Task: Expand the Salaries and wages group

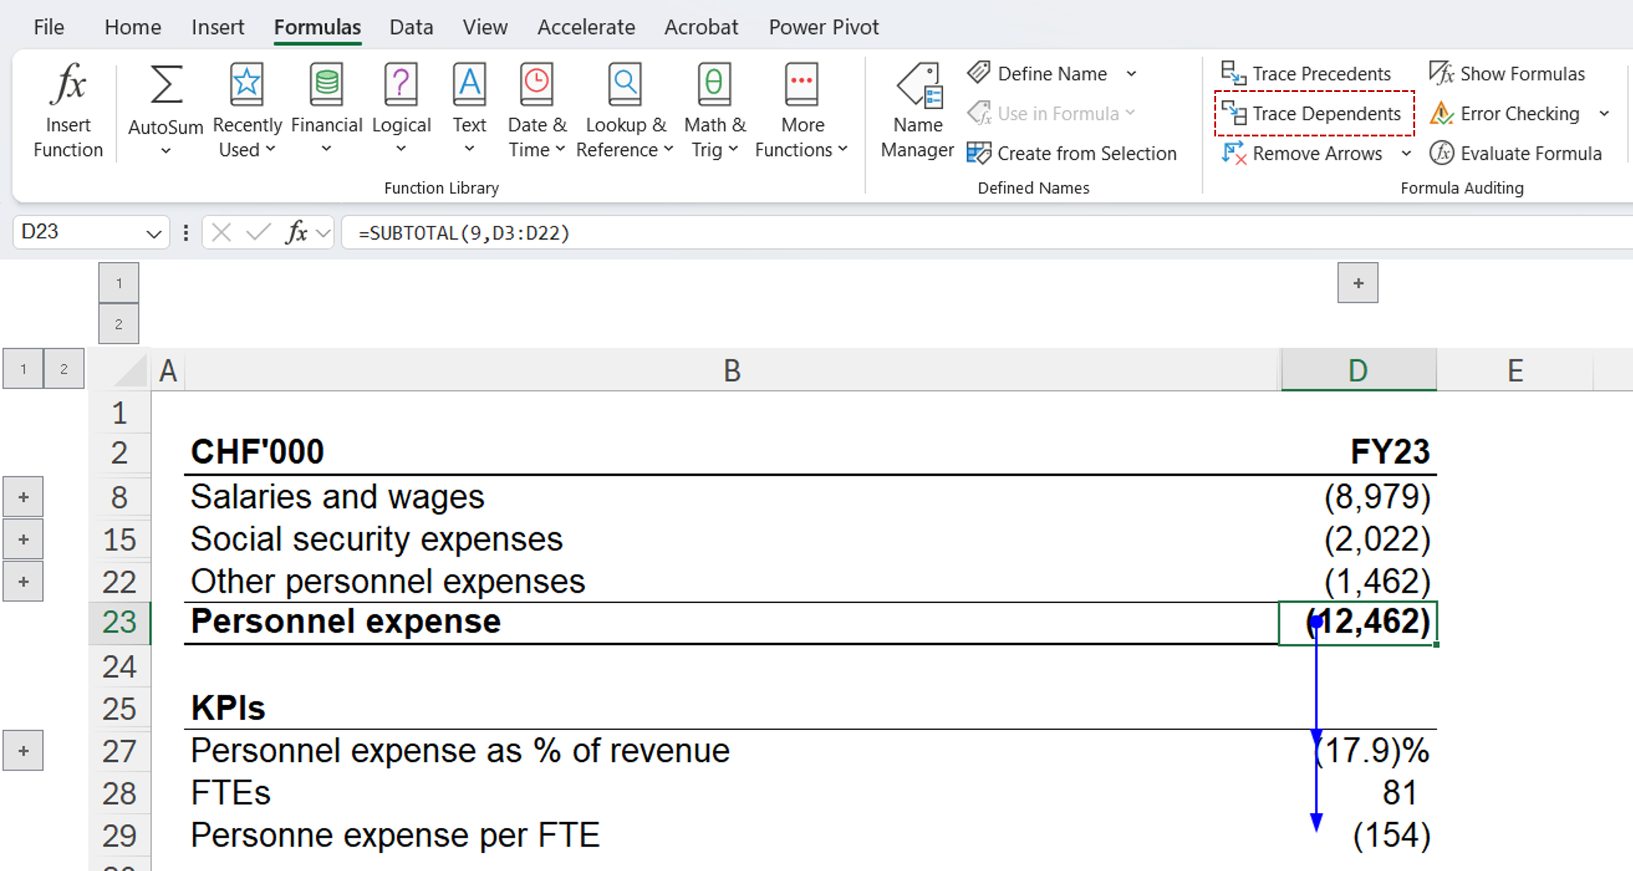Action: click(x=24, y=496)
